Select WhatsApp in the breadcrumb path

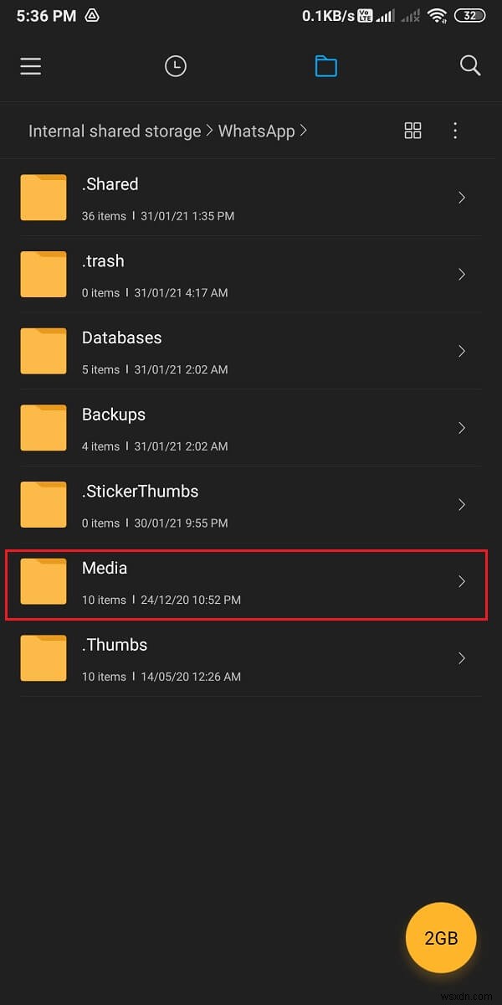click(256, 131)
